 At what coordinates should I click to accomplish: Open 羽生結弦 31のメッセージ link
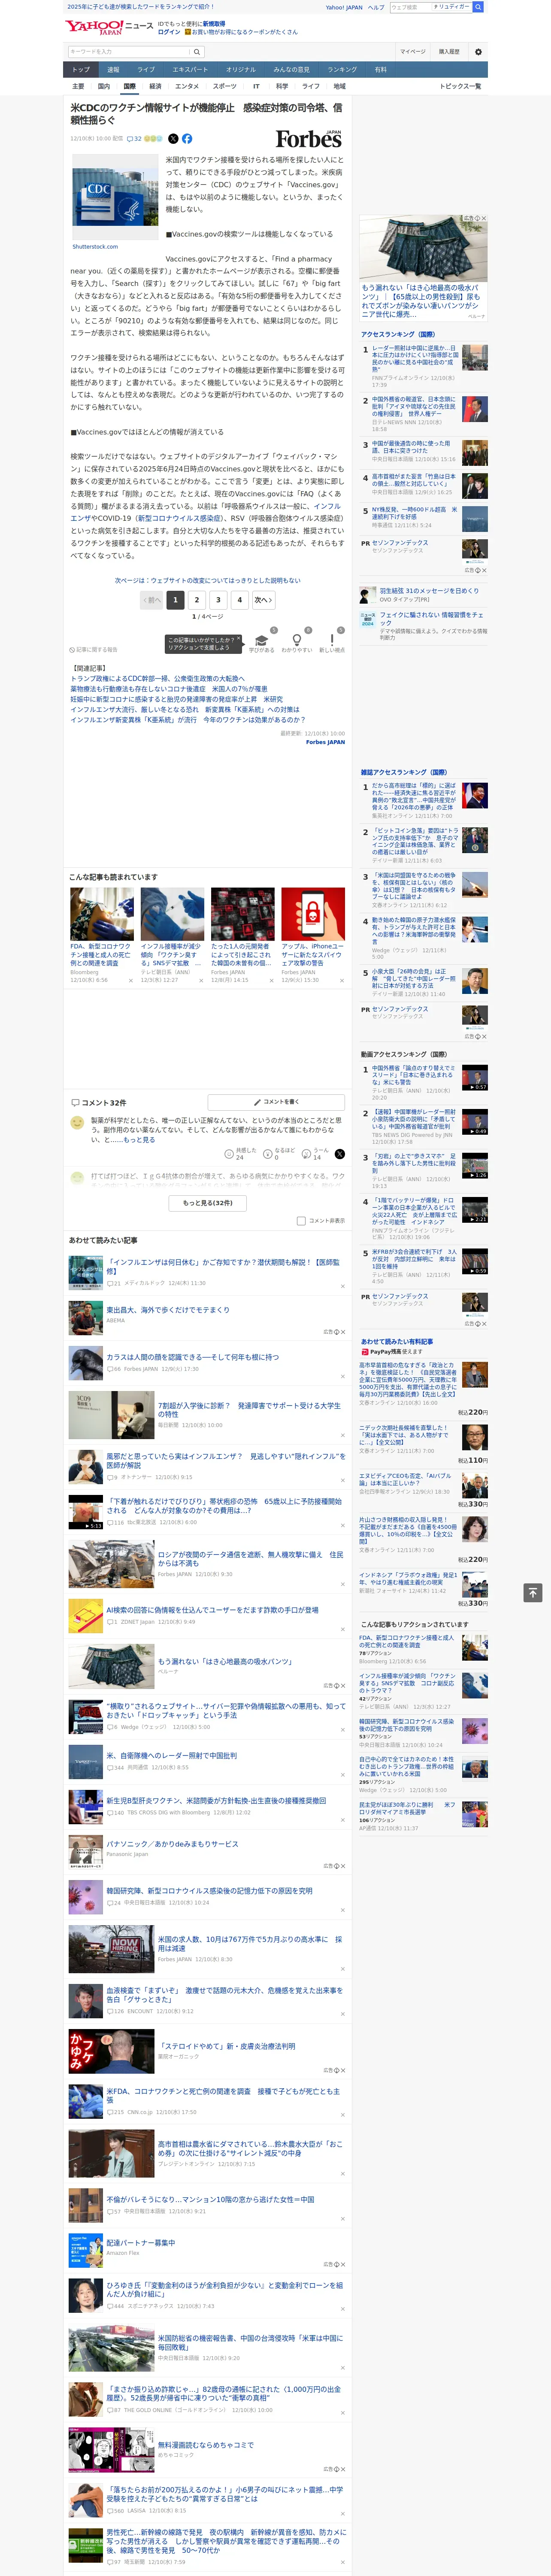(x=429, y=591)
